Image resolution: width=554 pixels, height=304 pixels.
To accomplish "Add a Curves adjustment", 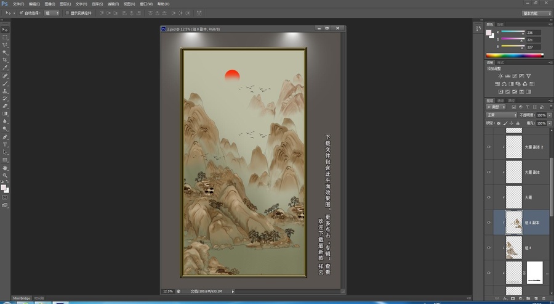I will [515, 76].
